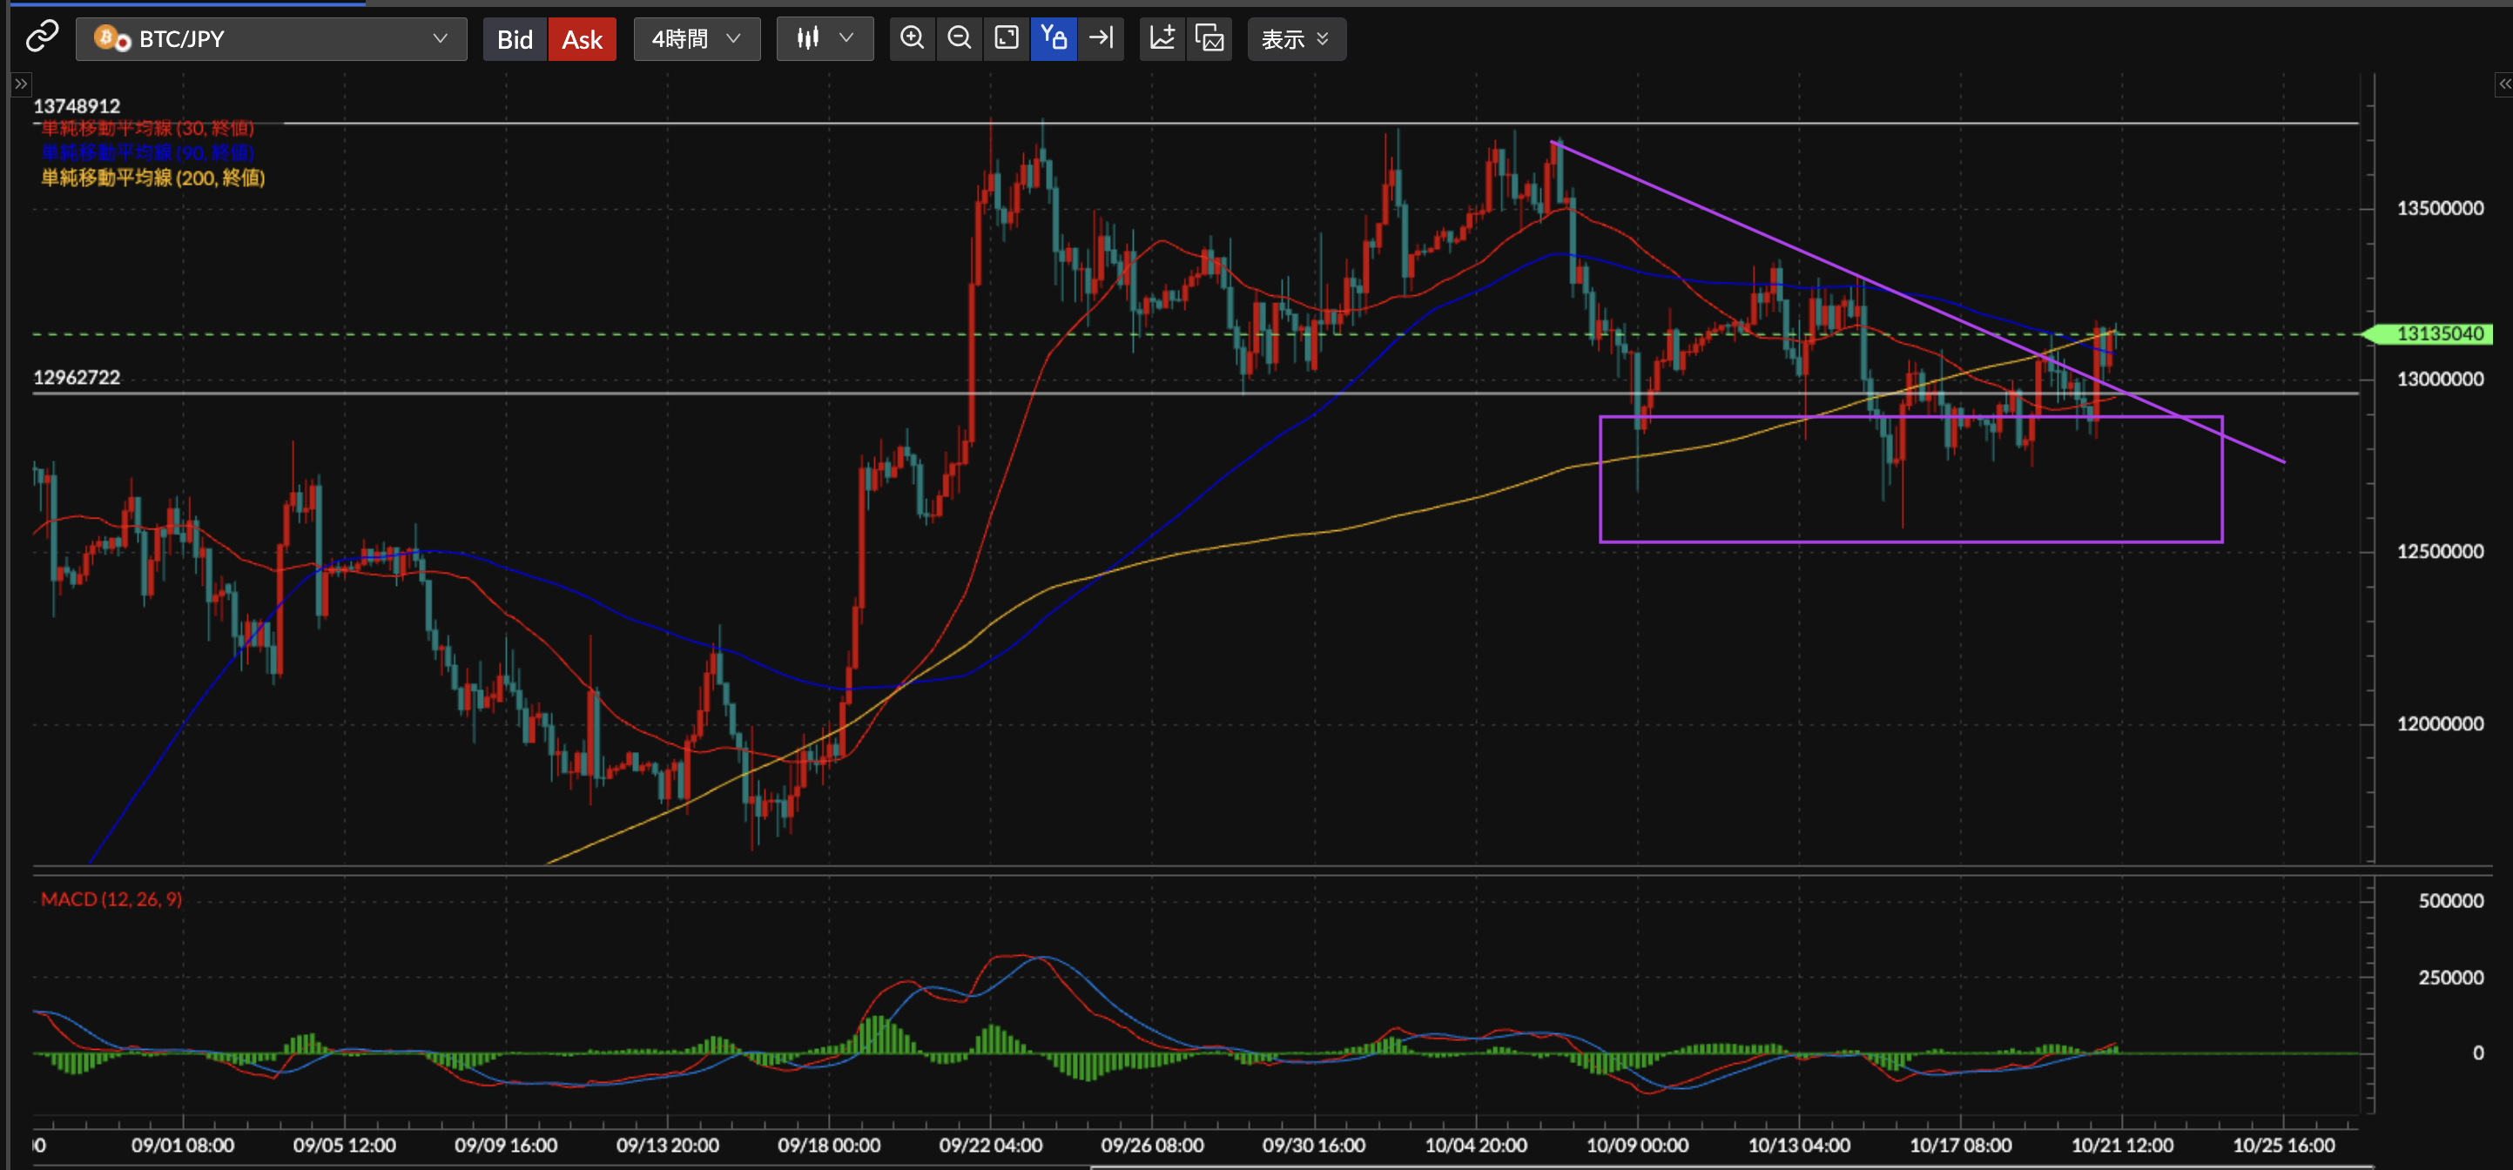Screen dimensions: 2513x1170
Task: Click the save chart image icon
Action: click(x=1209, y=38)
